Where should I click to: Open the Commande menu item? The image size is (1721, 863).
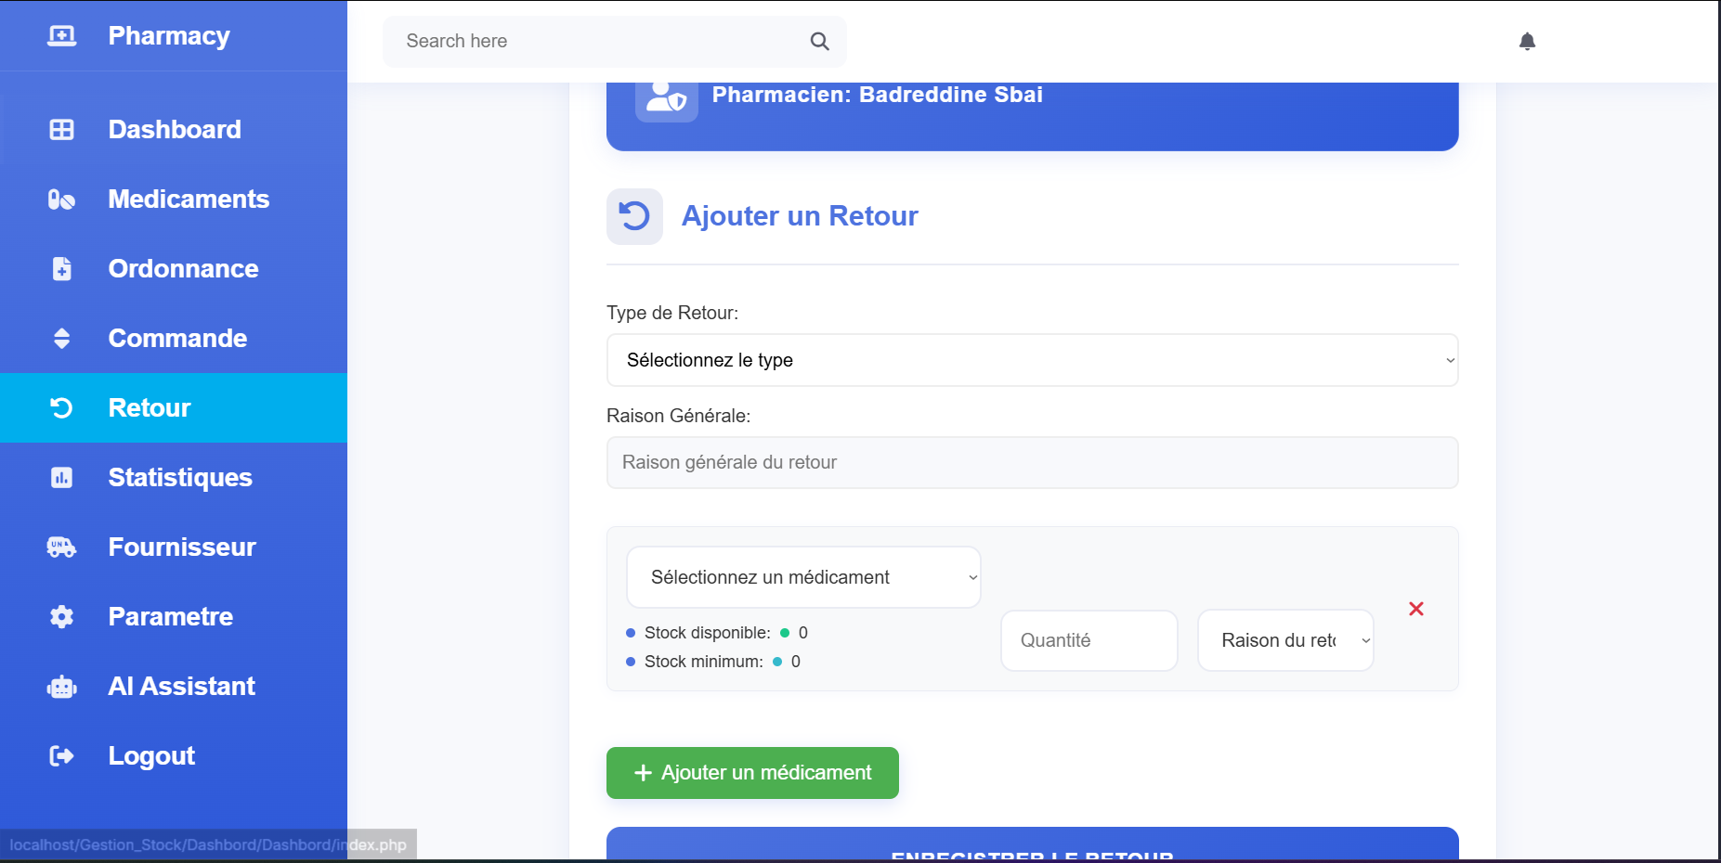[x=177, y=339]
